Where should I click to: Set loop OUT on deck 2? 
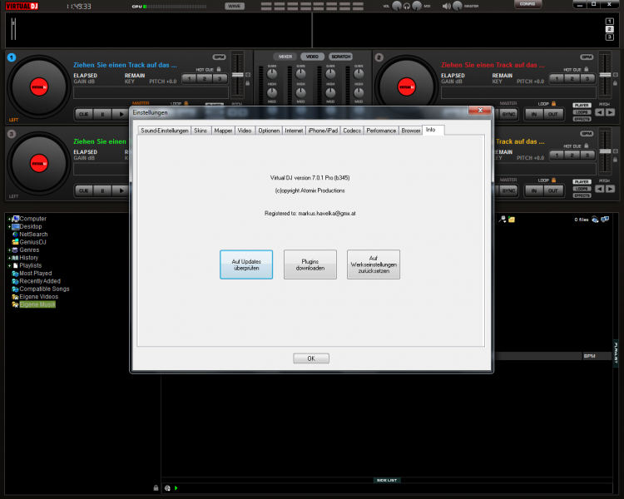tap(552, 114)
